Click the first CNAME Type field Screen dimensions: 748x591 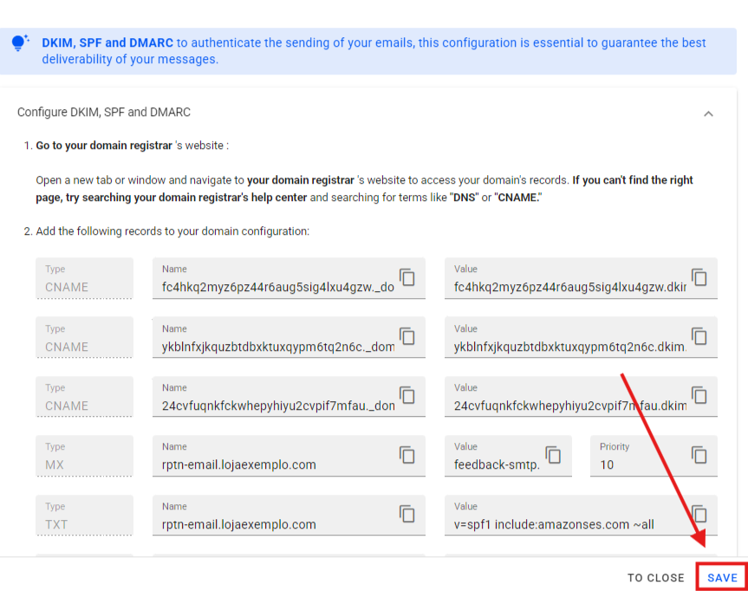click(x=84, y=279)
